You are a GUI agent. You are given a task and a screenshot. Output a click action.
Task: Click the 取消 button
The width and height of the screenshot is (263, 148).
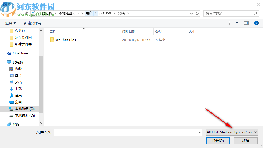[246, 141]
